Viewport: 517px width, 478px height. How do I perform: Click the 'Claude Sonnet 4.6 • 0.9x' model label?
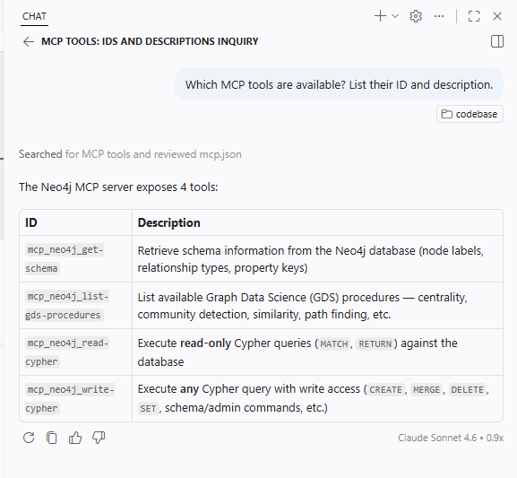click(451, 438)
